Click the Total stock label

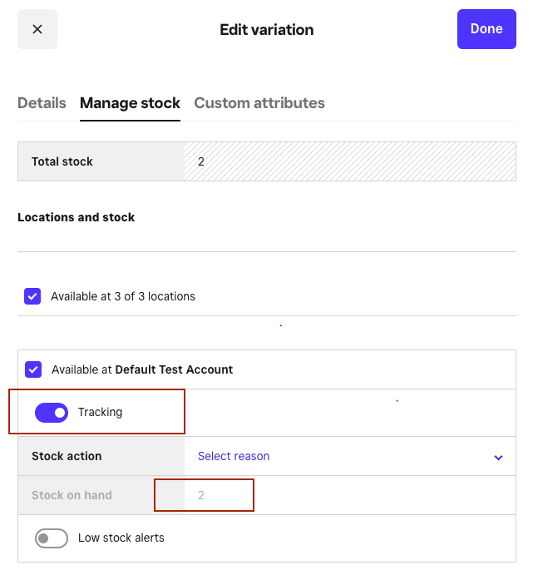[x=62, y=161]
